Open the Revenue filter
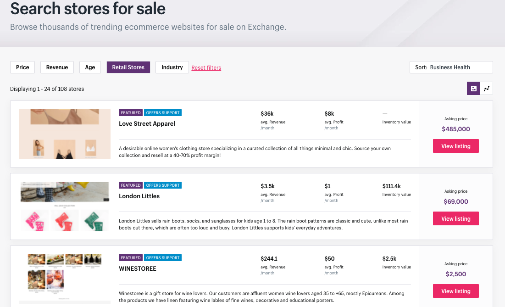 tap(57, 67)
